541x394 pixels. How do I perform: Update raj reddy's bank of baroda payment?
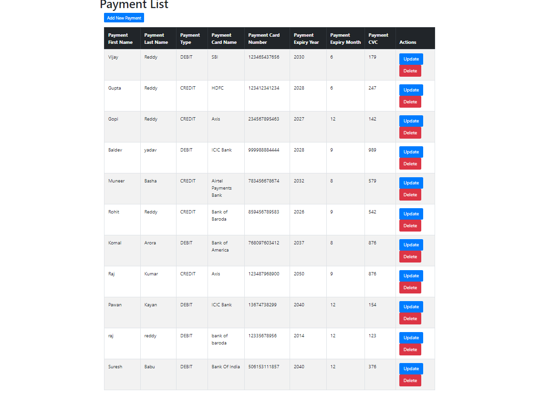click(411, 338)
